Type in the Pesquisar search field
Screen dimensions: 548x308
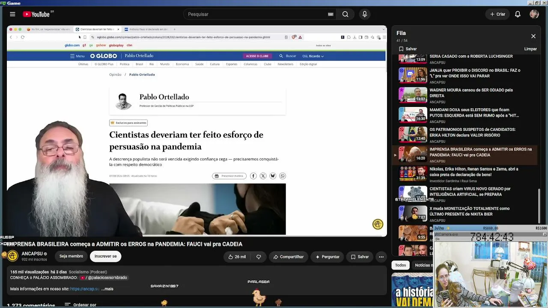coord(256,14)
